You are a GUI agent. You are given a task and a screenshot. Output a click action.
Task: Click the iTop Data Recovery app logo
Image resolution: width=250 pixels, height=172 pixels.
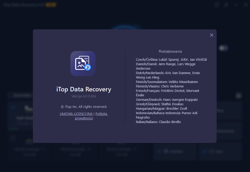coord(83,64)
